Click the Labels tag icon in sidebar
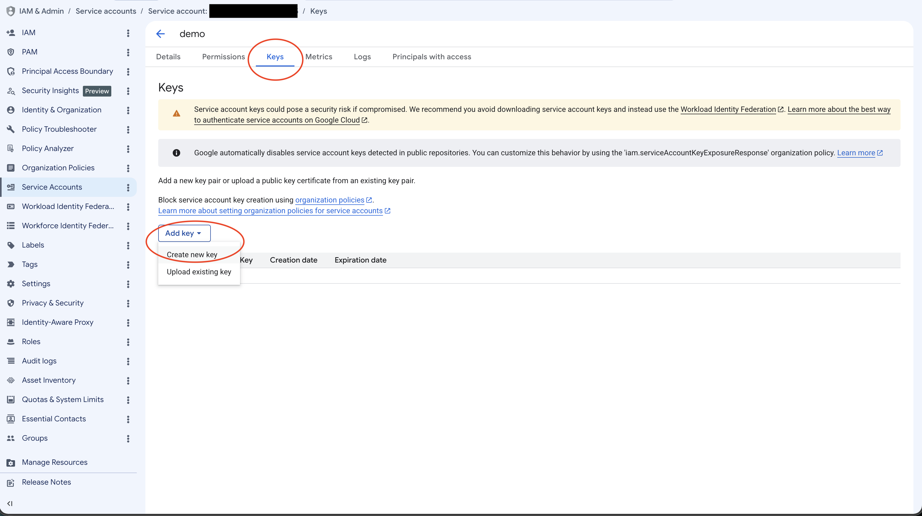 (11, 245)
